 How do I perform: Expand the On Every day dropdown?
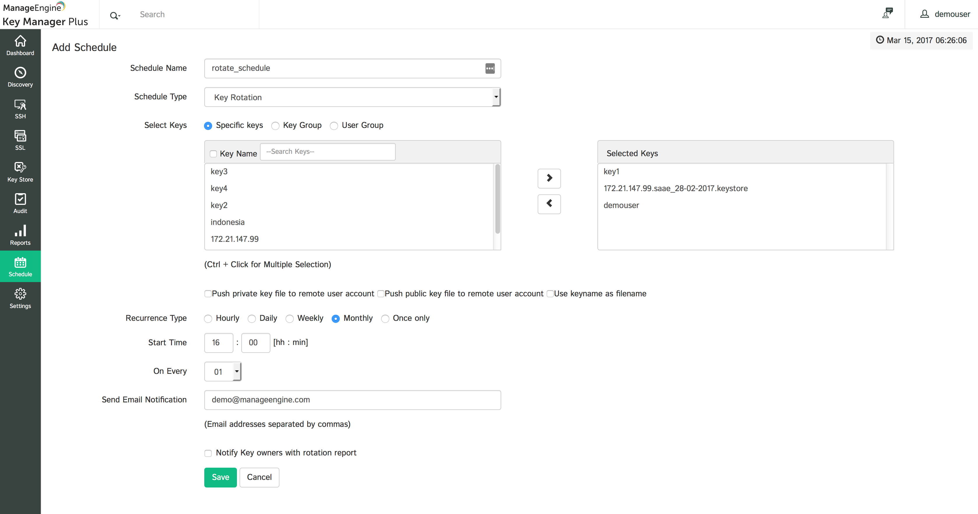pyautogui.click(x=223, y=372)
